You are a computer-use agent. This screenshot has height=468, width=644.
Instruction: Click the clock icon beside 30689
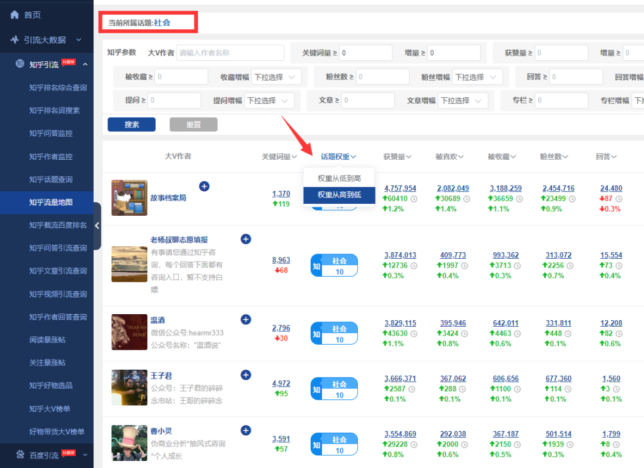click(x=466, y=199)
